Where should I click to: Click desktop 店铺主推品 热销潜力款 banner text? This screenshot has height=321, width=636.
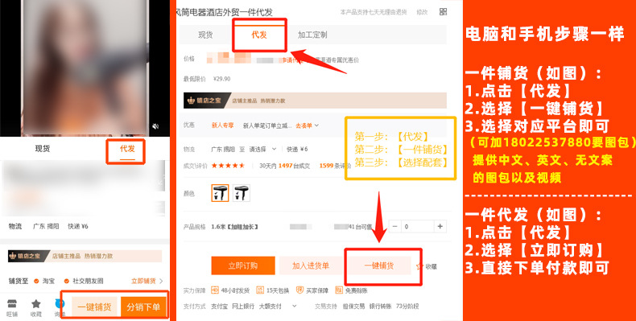pyautogui.click(x=258, y=101)
